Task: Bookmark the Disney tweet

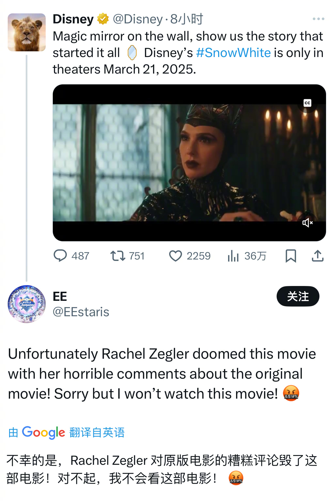Action: click(x=291, y=256)
